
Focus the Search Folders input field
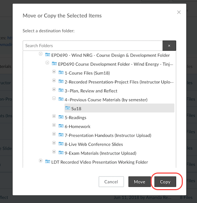(93, 46)
